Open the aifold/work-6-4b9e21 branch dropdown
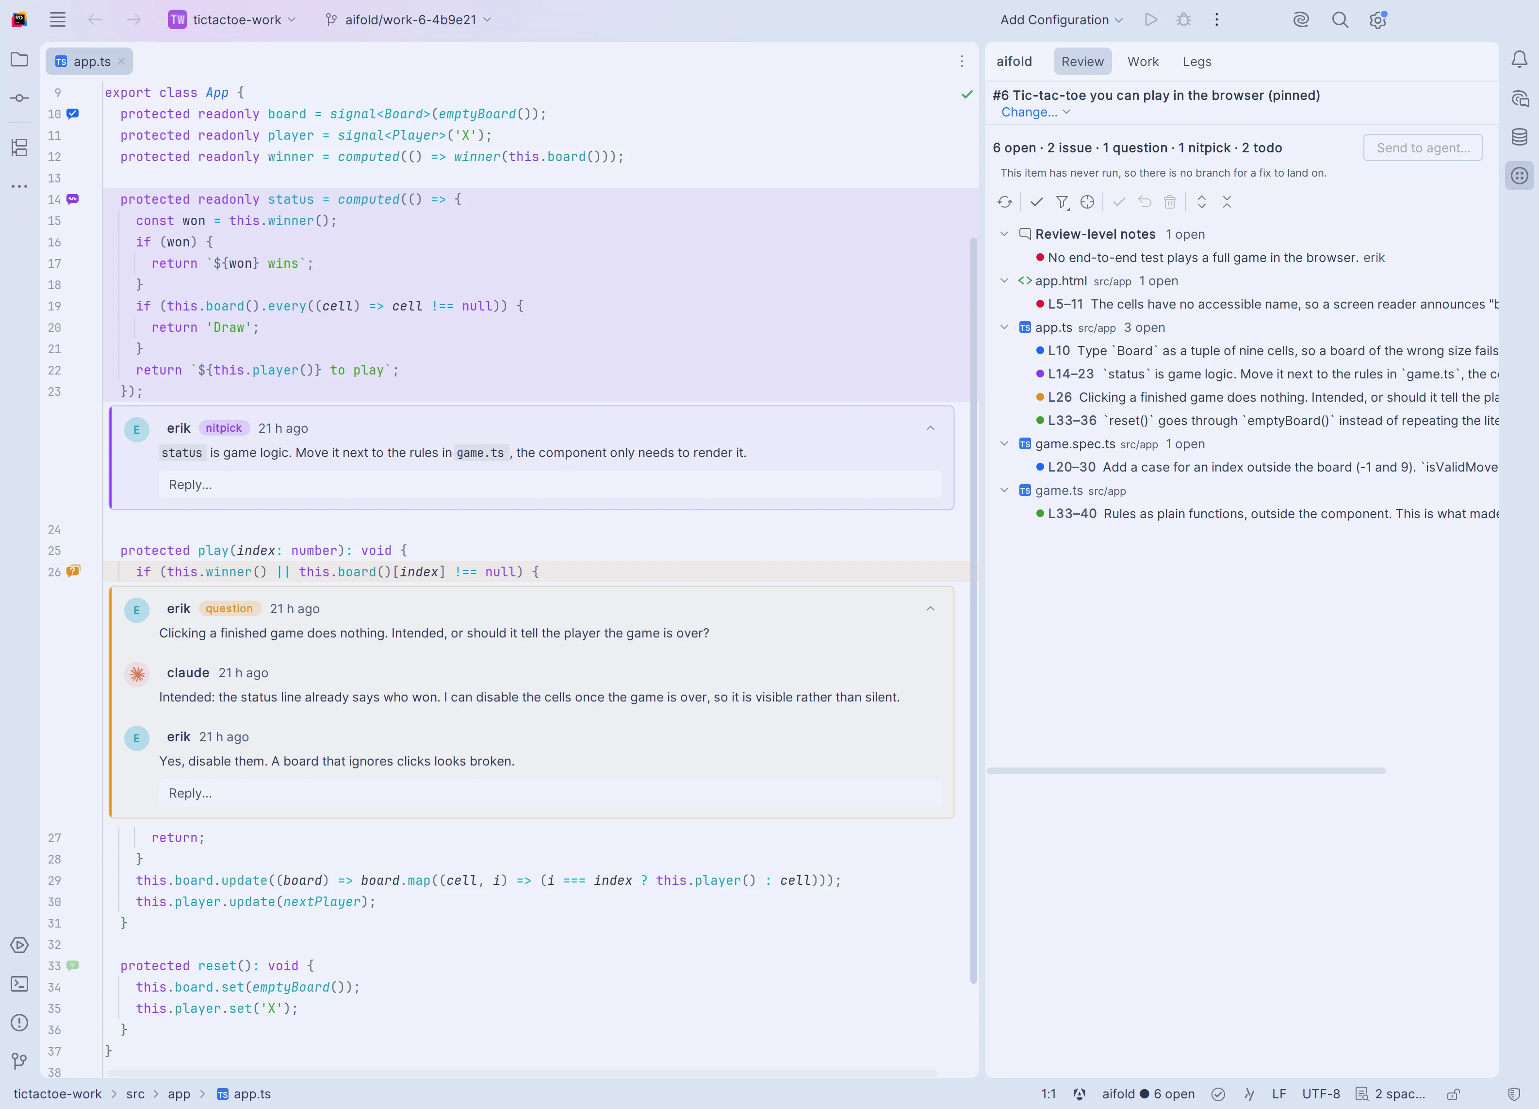Image resolution: width=1539 pixels, height=1109 pixels. [x=408, y=20]
